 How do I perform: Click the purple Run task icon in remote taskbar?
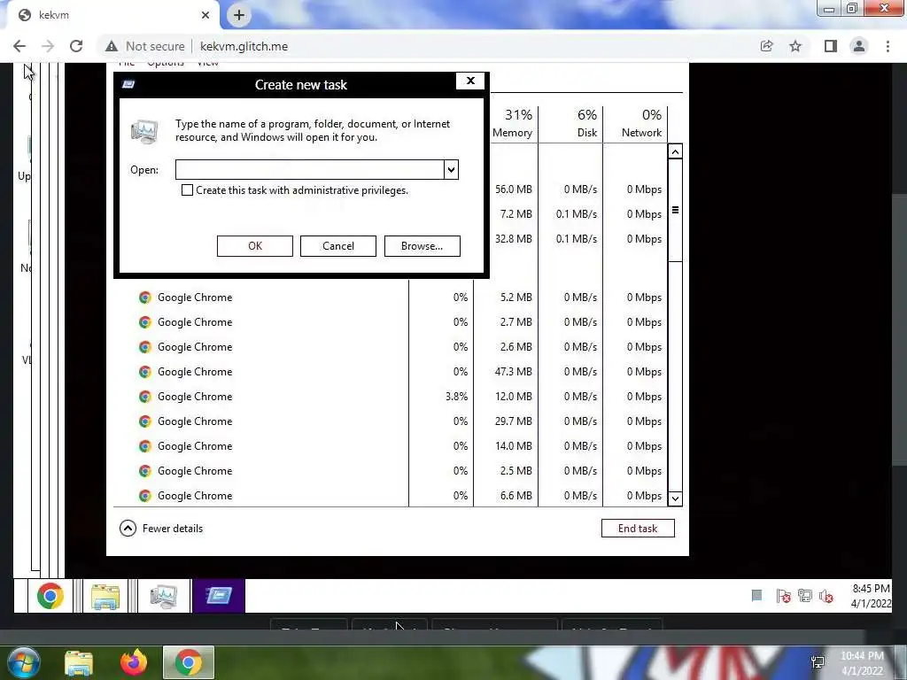(x=219, y=596)
